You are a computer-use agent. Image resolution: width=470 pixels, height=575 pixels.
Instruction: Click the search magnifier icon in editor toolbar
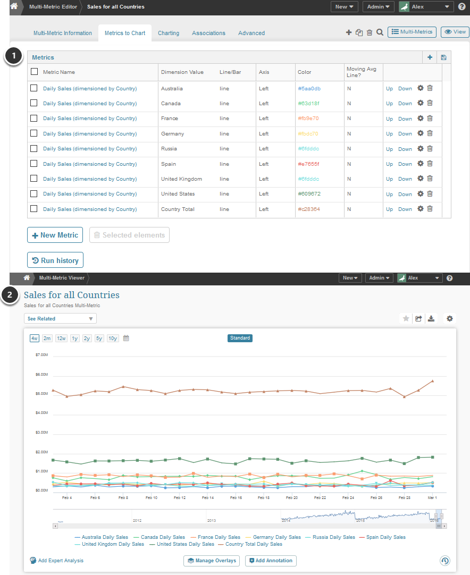click(x=380, y=32)
